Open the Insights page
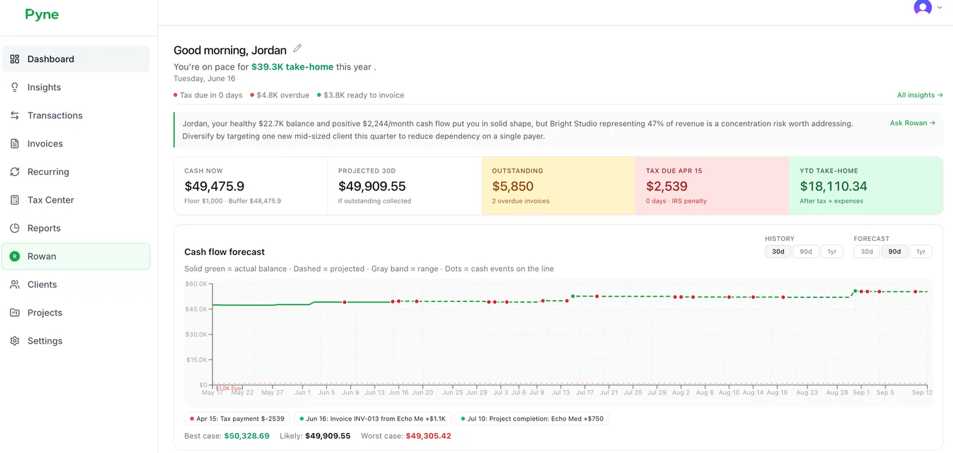 tap(76, 87)
